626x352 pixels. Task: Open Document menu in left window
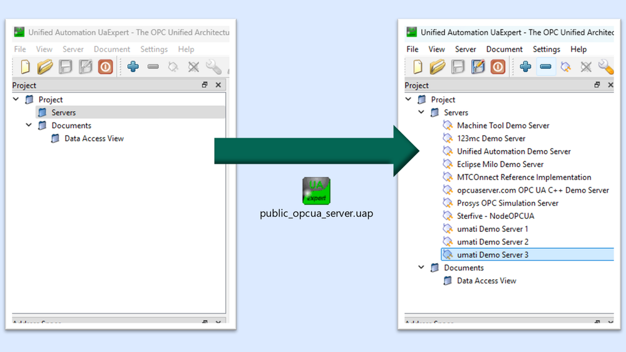point(112,49)
